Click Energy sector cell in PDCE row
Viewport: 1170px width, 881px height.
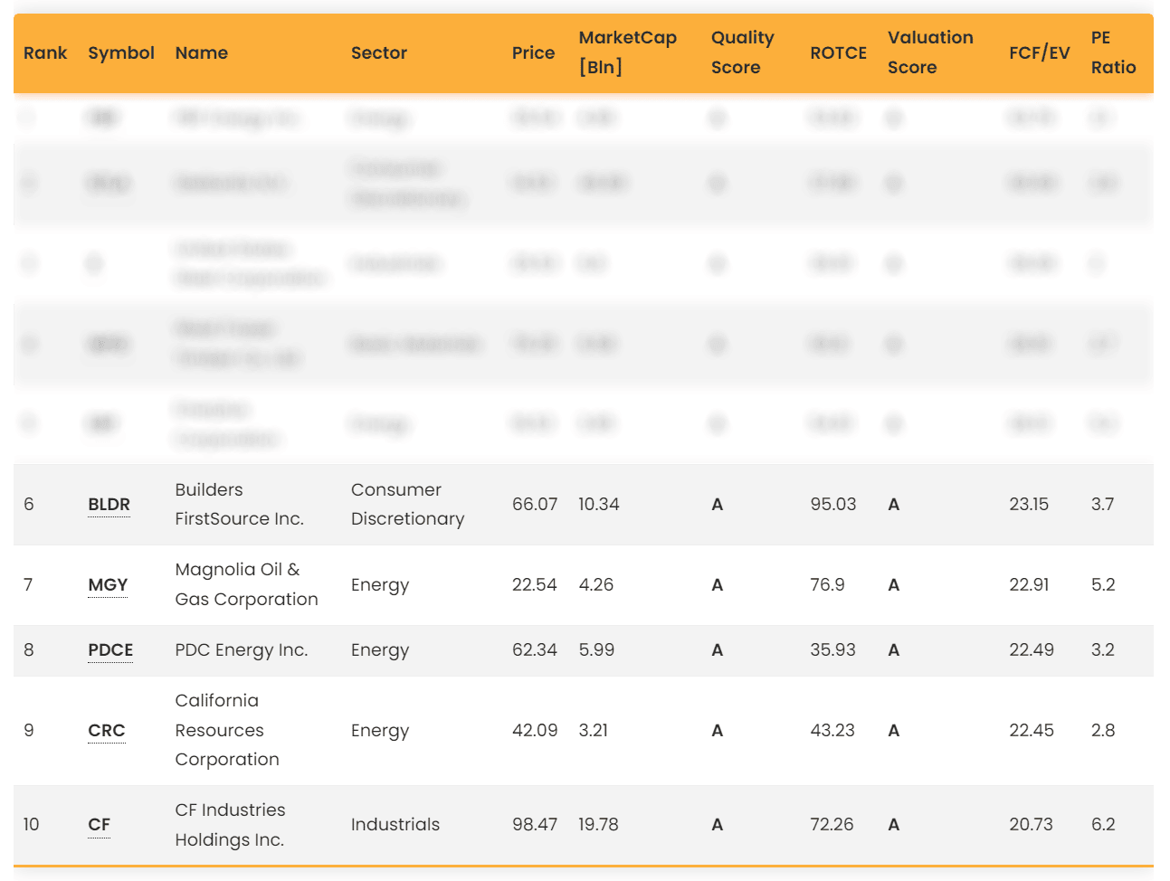click(379, 650)
